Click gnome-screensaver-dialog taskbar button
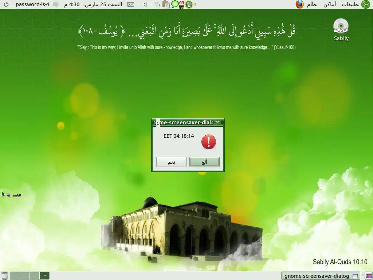This screenshot has height=280, width=373. pyautogui.click(x=321, y=276)
